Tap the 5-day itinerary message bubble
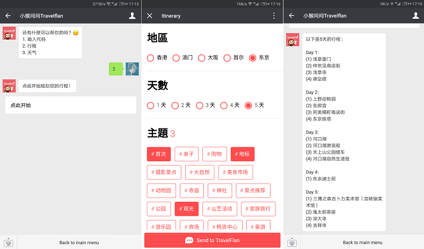Image resolution: width=424 pixels, height=249 pixels. point(343,132)
